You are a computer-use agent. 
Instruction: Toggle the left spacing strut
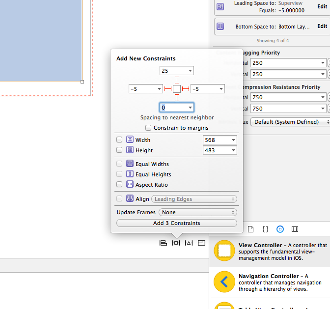[x=168, y=89]
